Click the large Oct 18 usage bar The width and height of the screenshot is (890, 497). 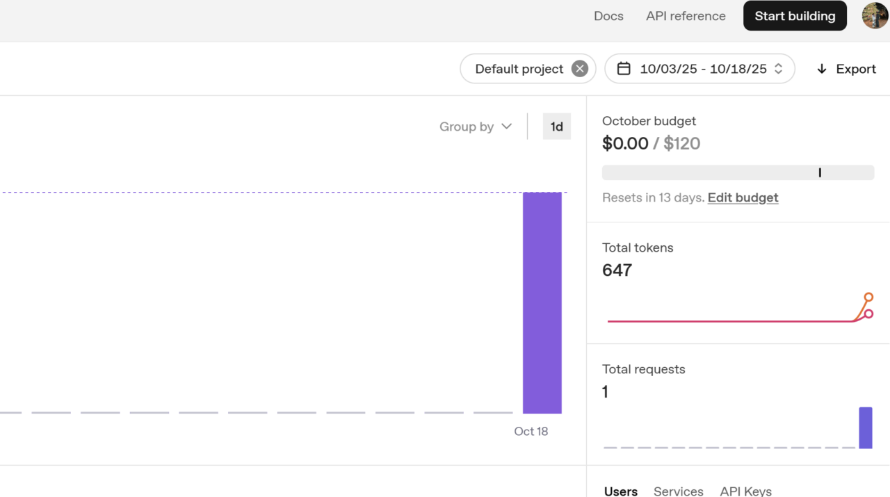pyautogui.click(x=542, y=302)
